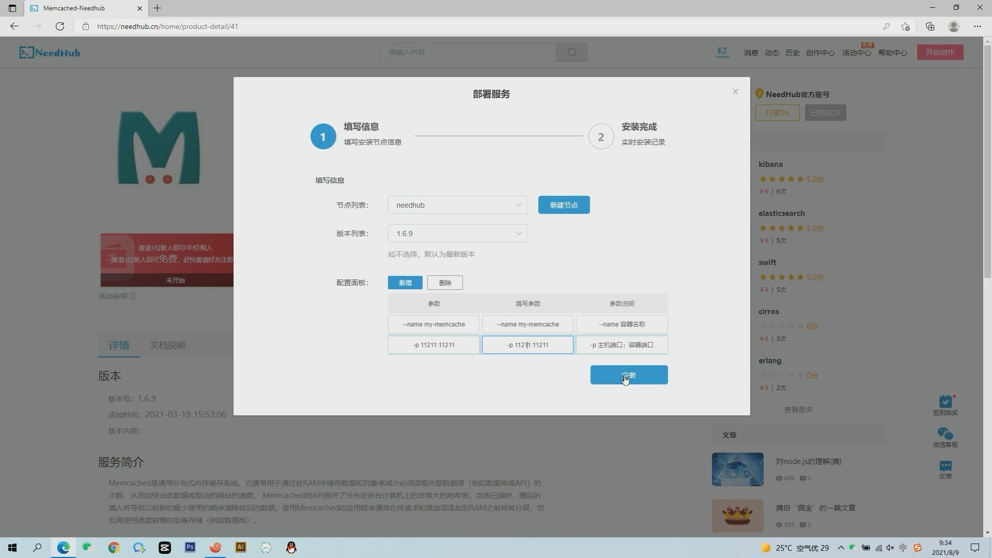Open Chrome from the taskbar
The width and height of the screenshot is (992, 558).
point(114,548)
